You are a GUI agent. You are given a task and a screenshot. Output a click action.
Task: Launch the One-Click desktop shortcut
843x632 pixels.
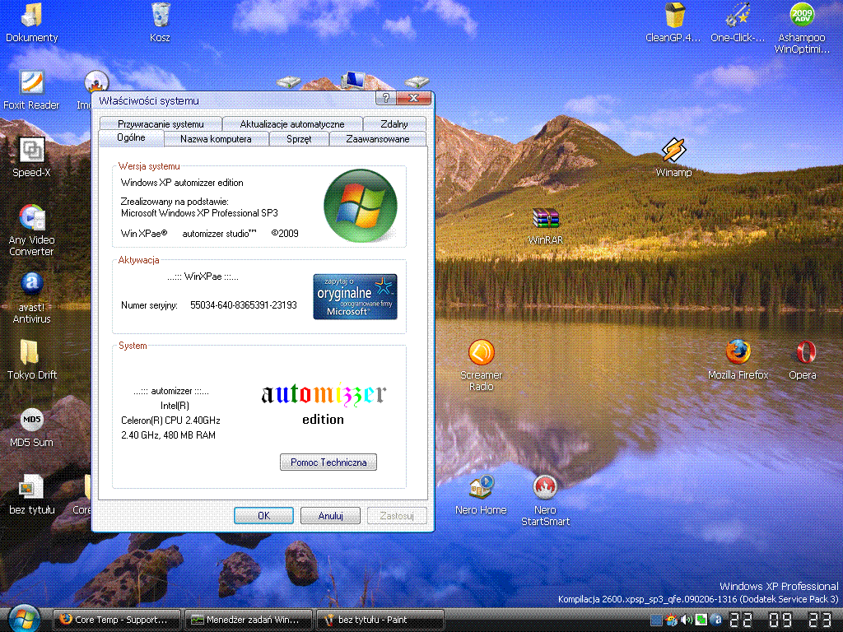738,22
